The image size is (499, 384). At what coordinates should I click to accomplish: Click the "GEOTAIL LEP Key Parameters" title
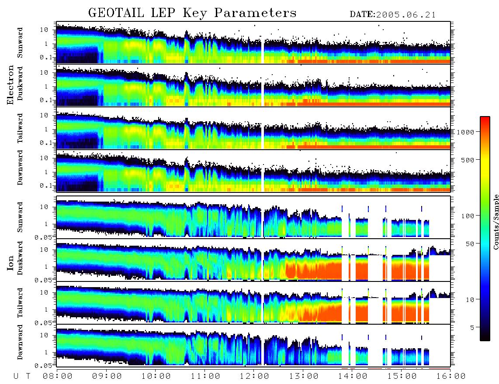tap(192, 13)
